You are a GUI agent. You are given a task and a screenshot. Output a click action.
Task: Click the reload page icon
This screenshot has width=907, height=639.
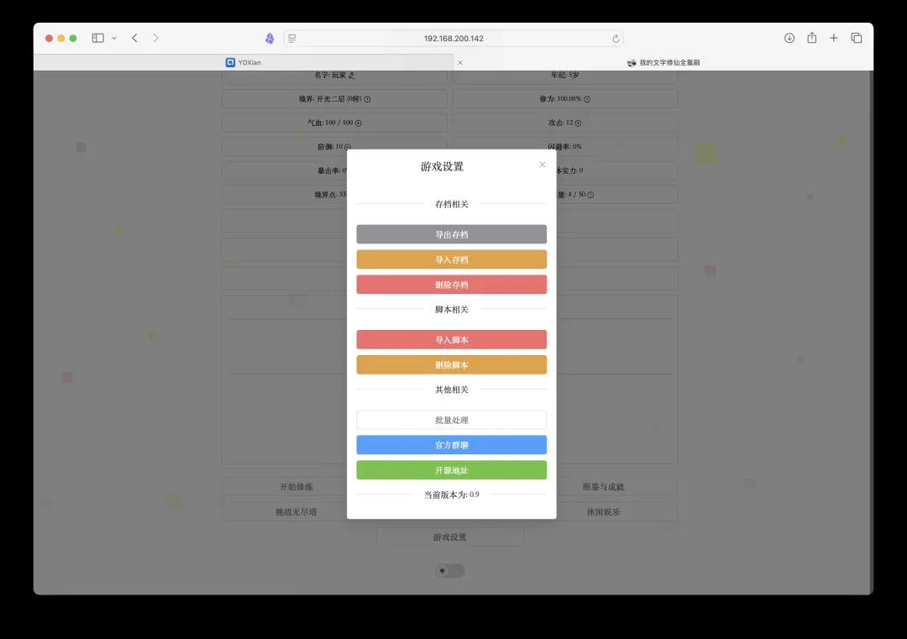616,39
